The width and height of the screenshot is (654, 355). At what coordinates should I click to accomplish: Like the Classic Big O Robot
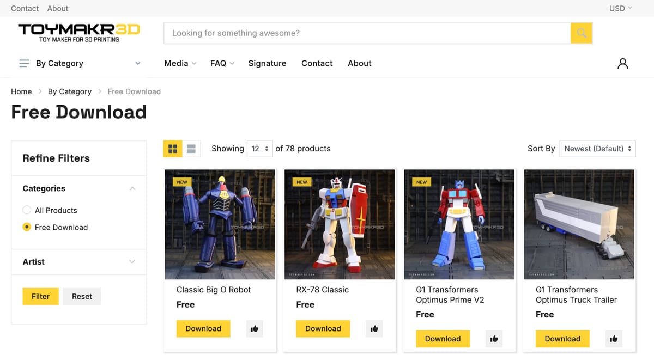(254, 329)
